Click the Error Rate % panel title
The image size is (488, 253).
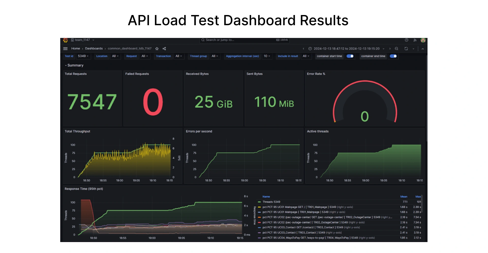pos(316,74)
